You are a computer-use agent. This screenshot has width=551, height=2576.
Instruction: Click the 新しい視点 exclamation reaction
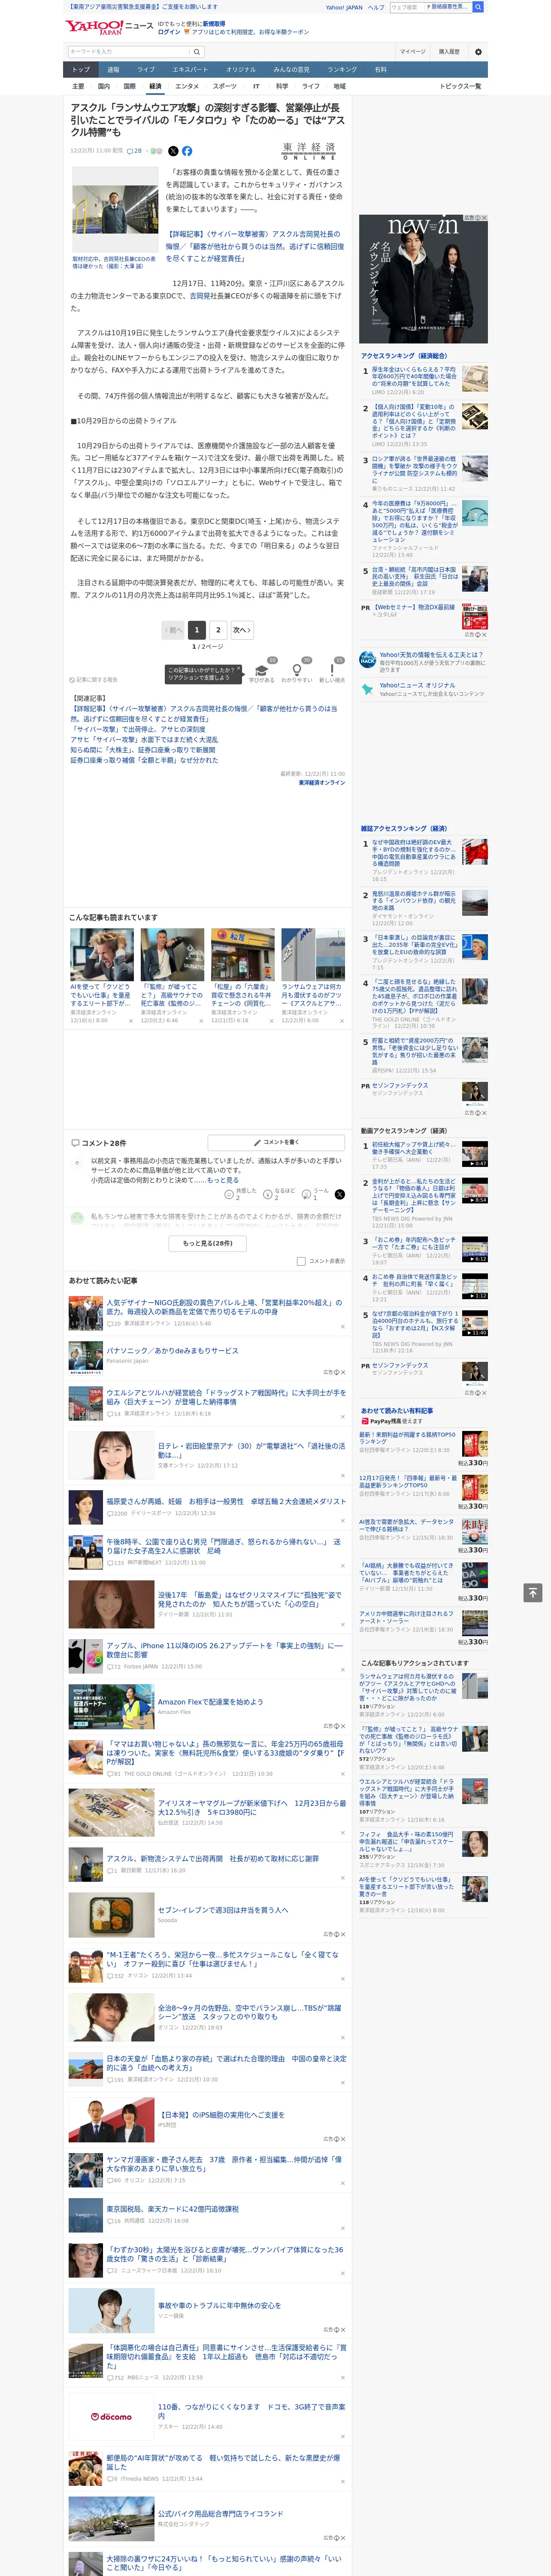(332, 671)
